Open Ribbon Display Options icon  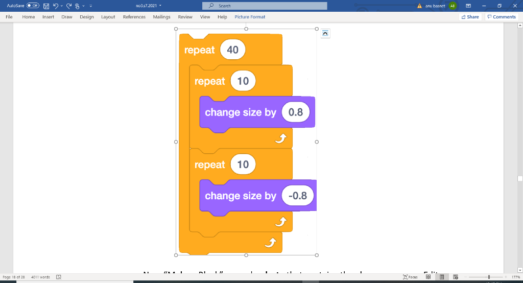pyautogui.click(x=468, y=6)
